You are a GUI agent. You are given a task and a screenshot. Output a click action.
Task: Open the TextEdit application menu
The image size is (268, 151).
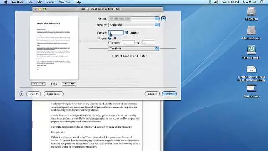click(x=18, y=2)
